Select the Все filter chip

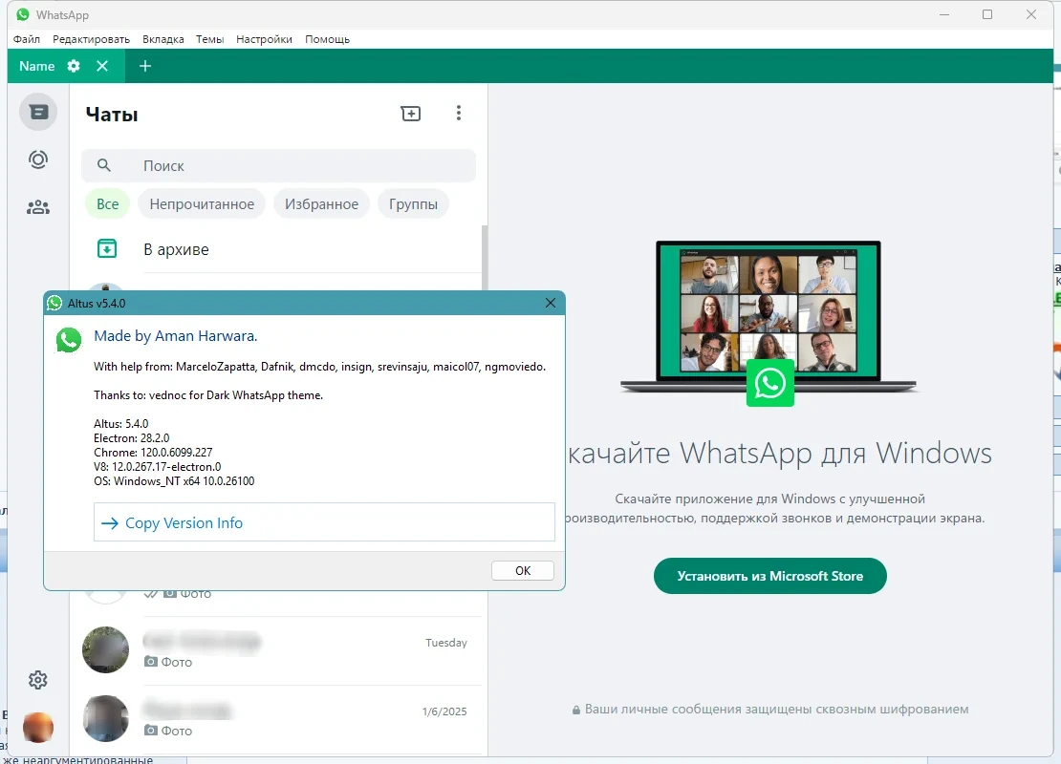tap(108, 204)
